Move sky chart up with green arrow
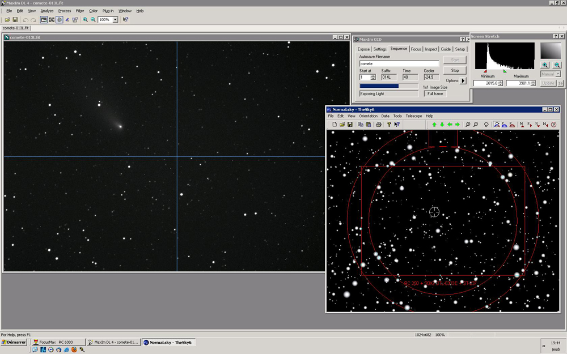 (434, 124)
